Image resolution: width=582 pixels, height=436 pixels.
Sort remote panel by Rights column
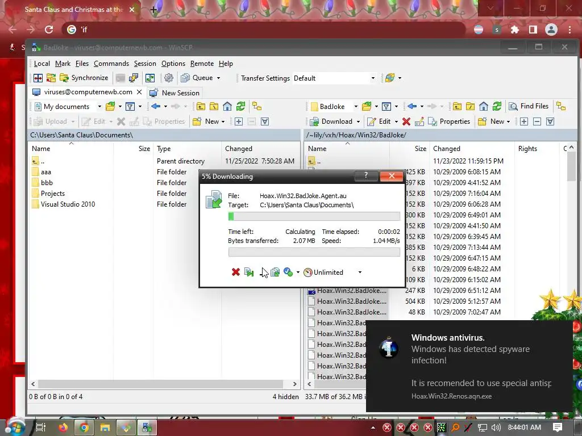527,149
